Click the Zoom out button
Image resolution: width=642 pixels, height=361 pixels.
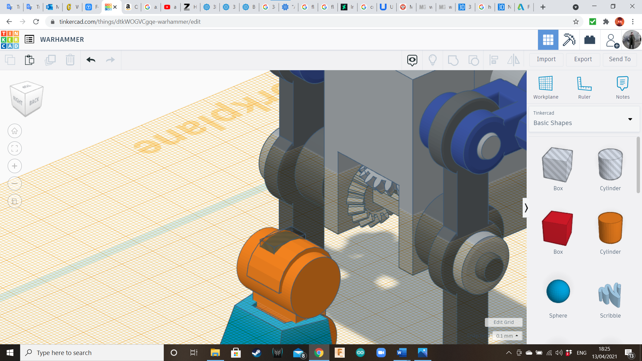tap(15, 184)
